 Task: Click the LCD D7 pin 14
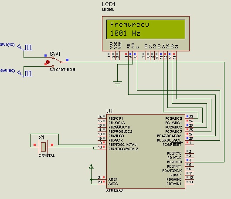(174, 56)
